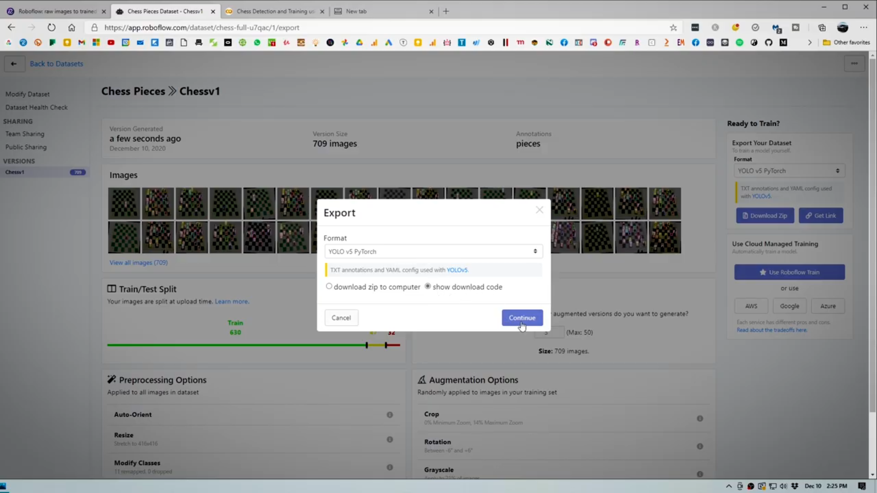This screenshot has height=493, width=877.
Task: Open 'Read about the tradeoffs here' link
Action: [771, 330]
